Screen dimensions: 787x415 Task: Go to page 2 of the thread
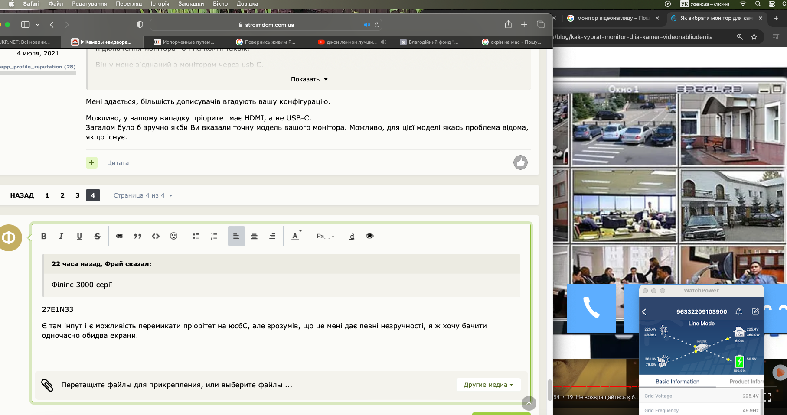[x=62, y=195]
